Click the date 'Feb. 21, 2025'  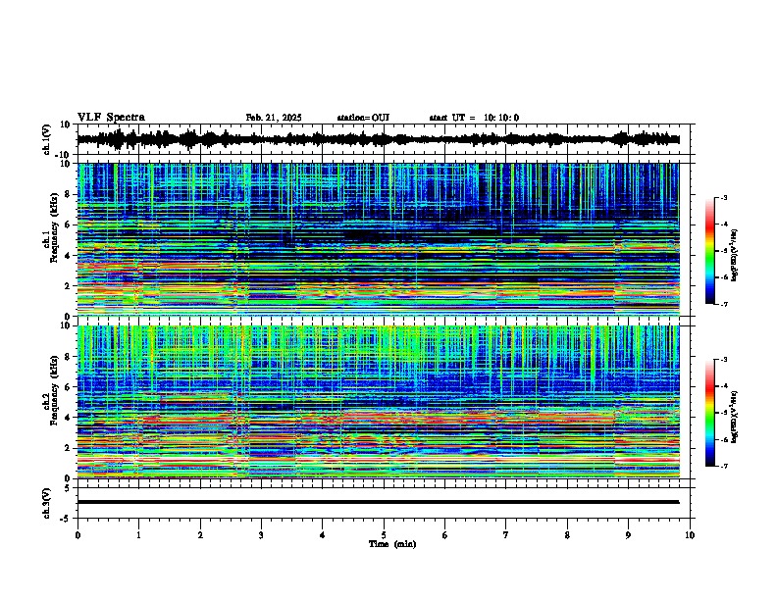[274, 118]
